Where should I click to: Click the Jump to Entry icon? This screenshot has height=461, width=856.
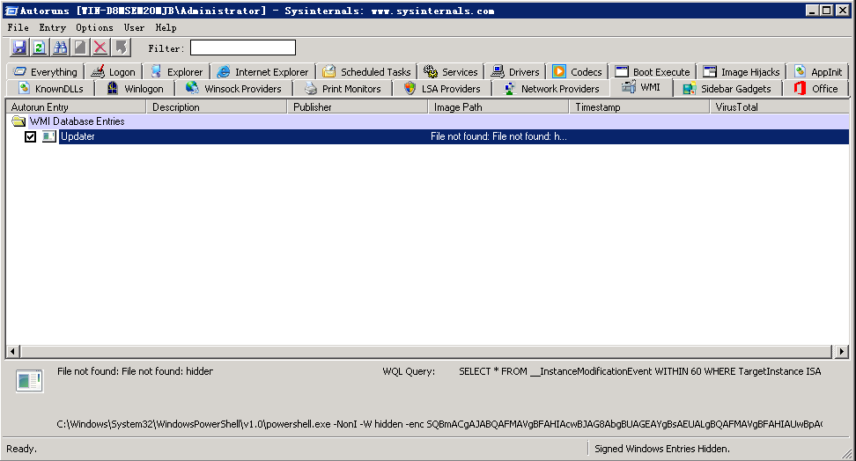tap(121, 48)
